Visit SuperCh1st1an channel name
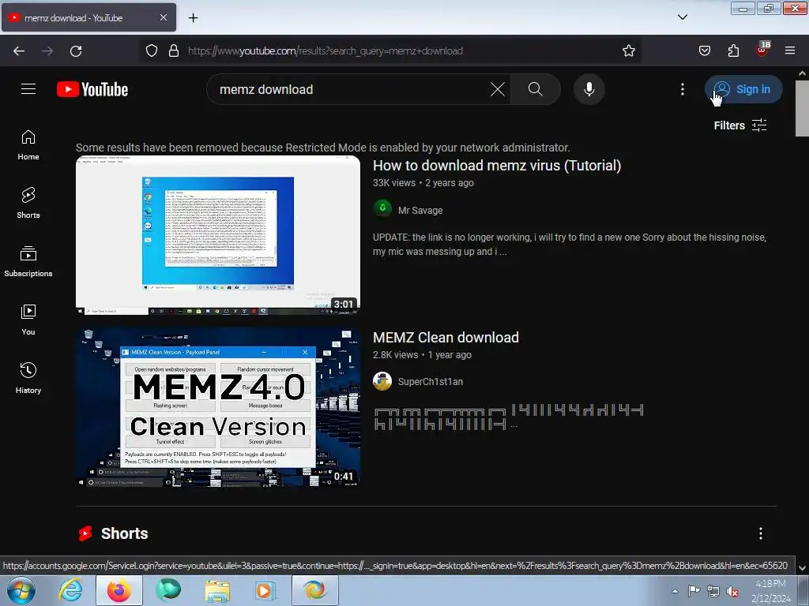Viewport: 809px width, 606px height. (431, 382)
